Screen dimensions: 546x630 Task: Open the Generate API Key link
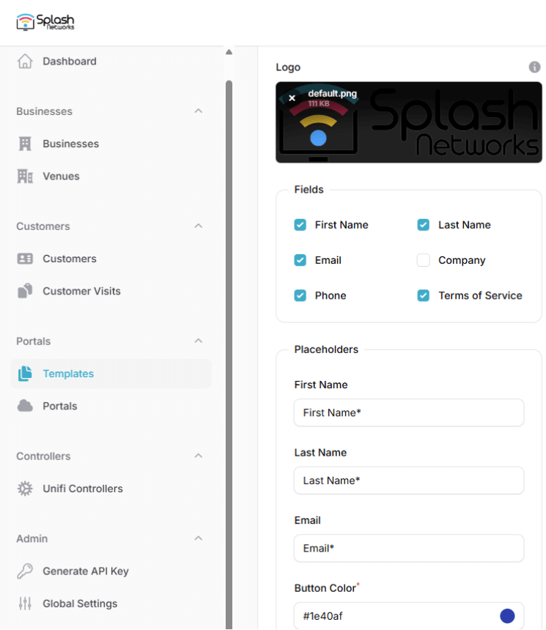pyautogui.click(x=85, y=571)
